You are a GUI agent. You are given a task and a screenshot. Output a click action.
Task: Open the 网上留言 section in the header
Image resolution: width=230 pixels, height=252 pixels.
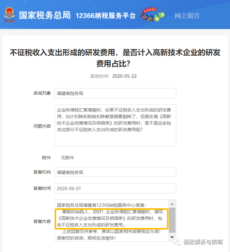tap(187, 16)
